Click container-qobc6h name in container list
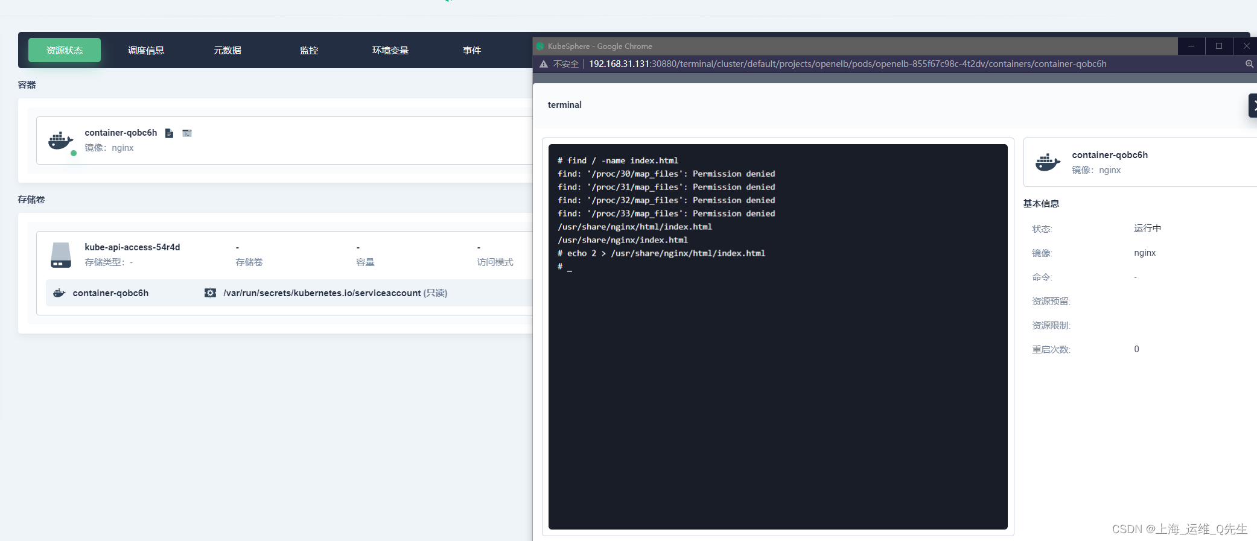This screenshot has width=1257, height=541. [x=121, y=133]
